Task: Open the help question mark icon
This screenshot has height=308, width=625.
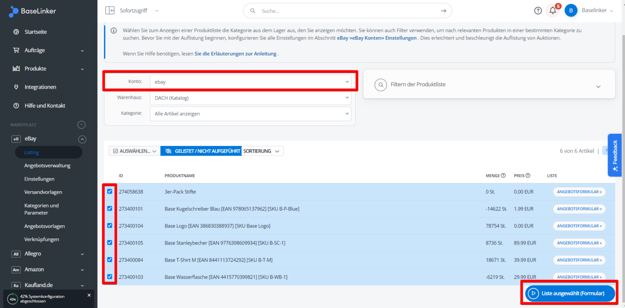Action: [538, 11]
